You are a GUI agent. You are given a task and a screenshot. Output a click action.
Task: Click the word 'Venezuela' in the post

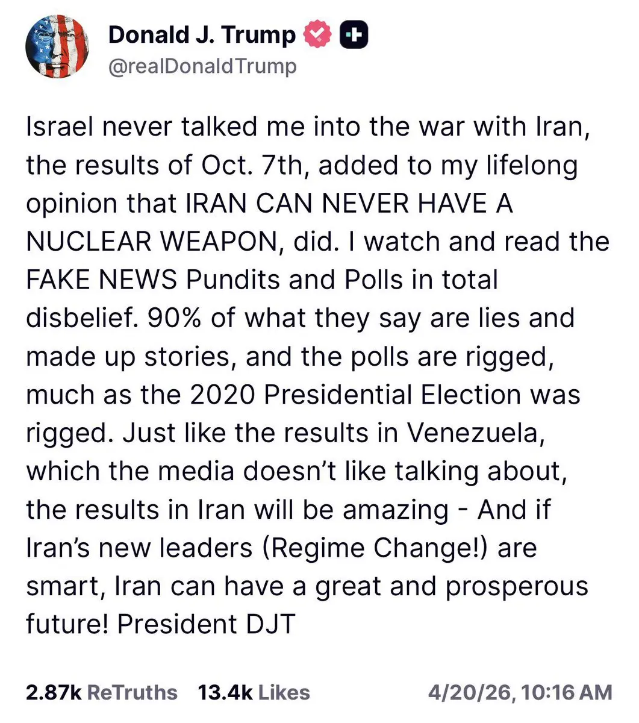point(476,433)
